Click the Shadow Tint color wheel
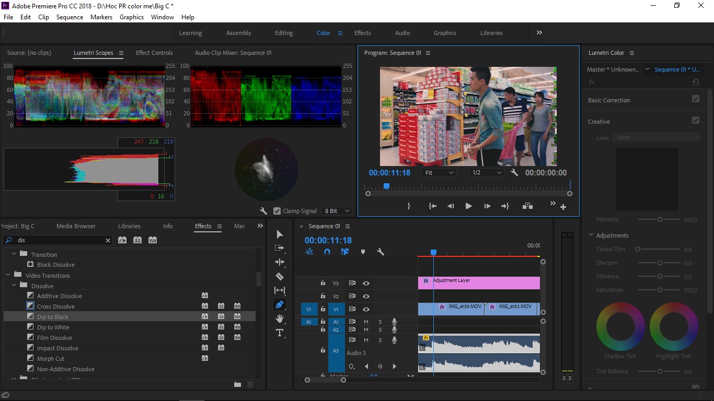 [x=620, y=326]
